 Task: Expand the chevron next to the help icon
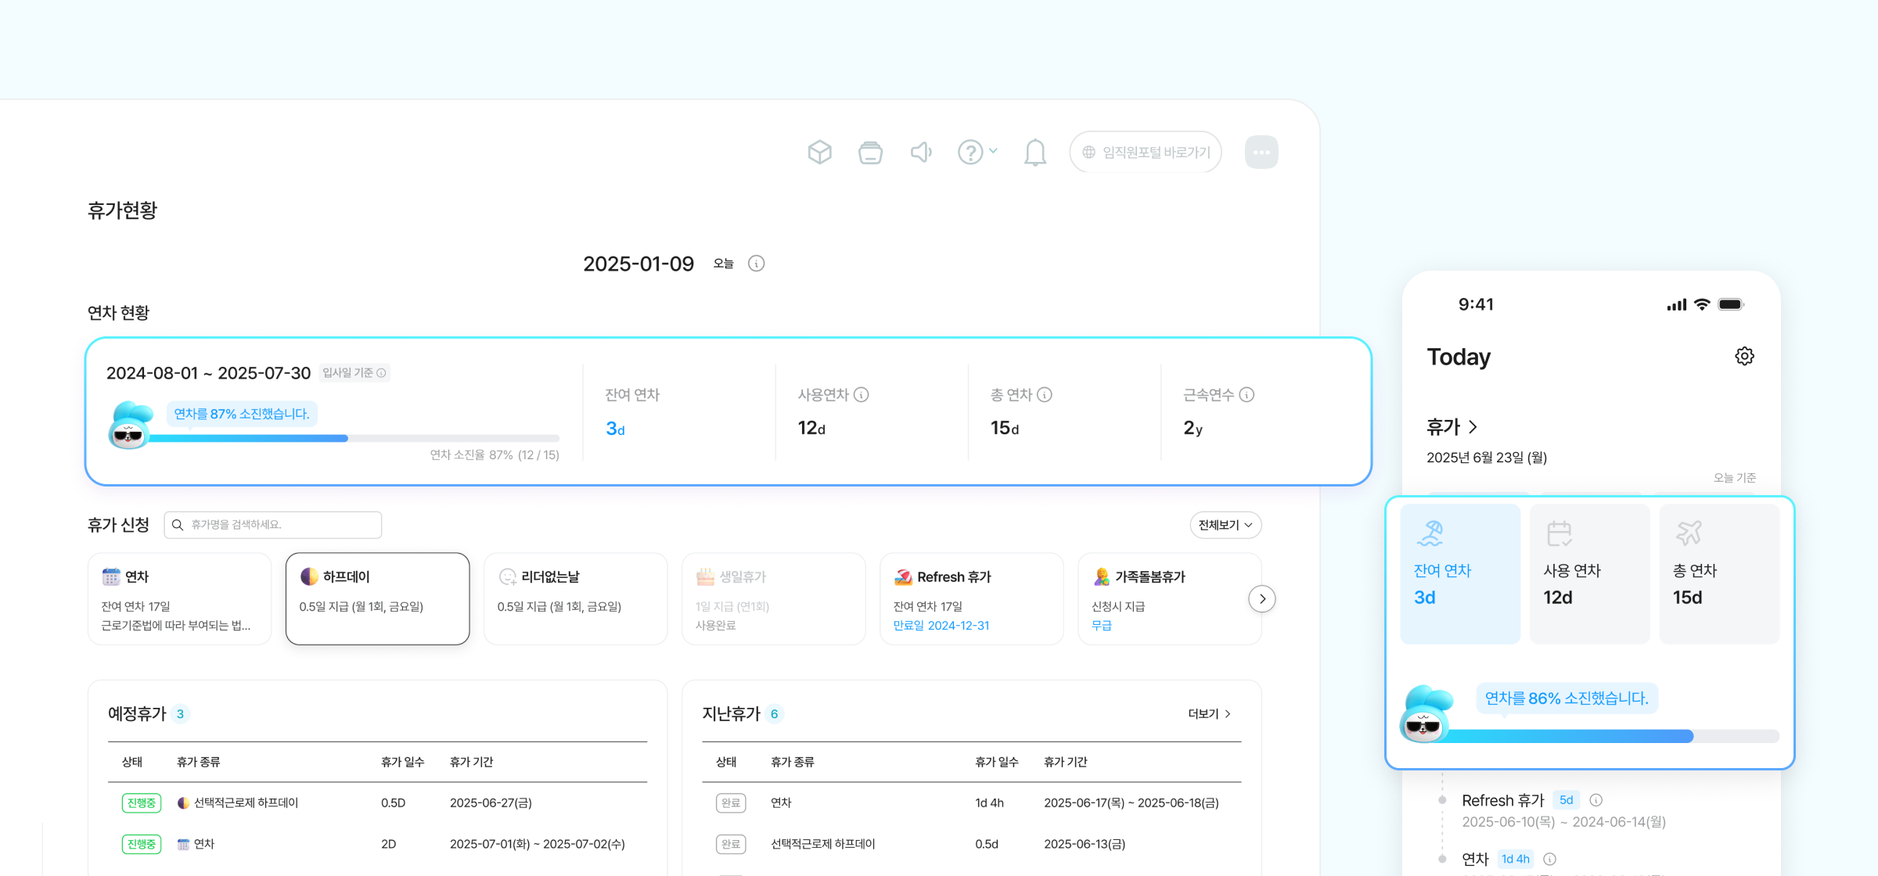(x=992, y=151)
